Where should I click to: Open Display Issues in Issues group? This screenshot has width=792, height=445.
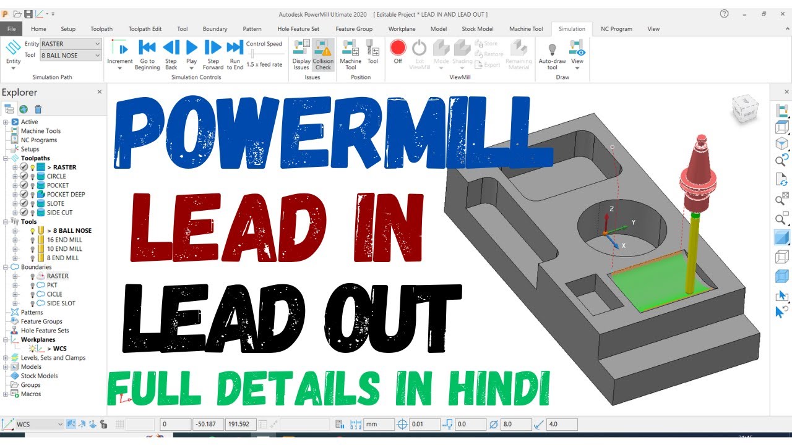point(301,54)
